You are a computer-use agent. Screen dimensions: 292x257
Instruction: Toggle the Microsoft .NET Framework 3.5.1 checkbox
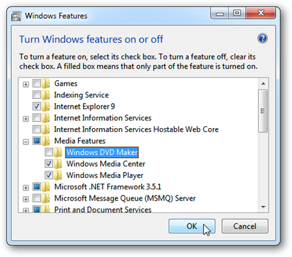tap(36, 186)
